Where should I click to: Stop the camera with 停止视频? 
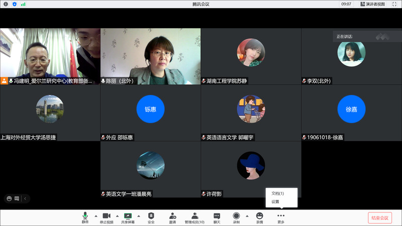(x=106, y=216)
